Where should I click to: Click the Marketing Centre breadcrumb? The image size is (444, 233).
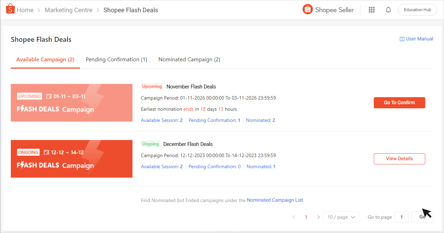[68, 10]
